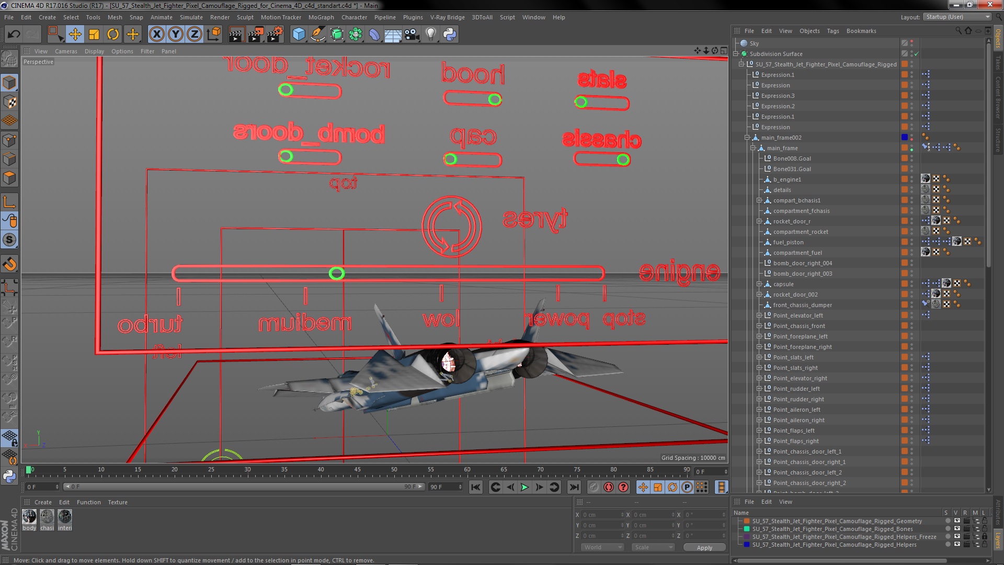Click Make Editable icon in left palette
This screenshot has height=565, width=1004.
click(x=9, y=59)
